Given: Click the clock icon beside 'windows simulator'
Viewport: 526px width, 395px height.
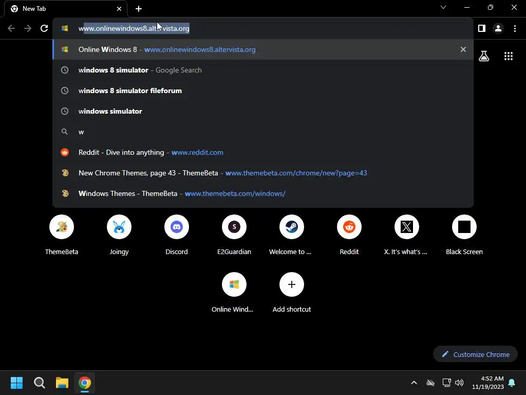Looking at the screenshot, I should coord(65,111).
